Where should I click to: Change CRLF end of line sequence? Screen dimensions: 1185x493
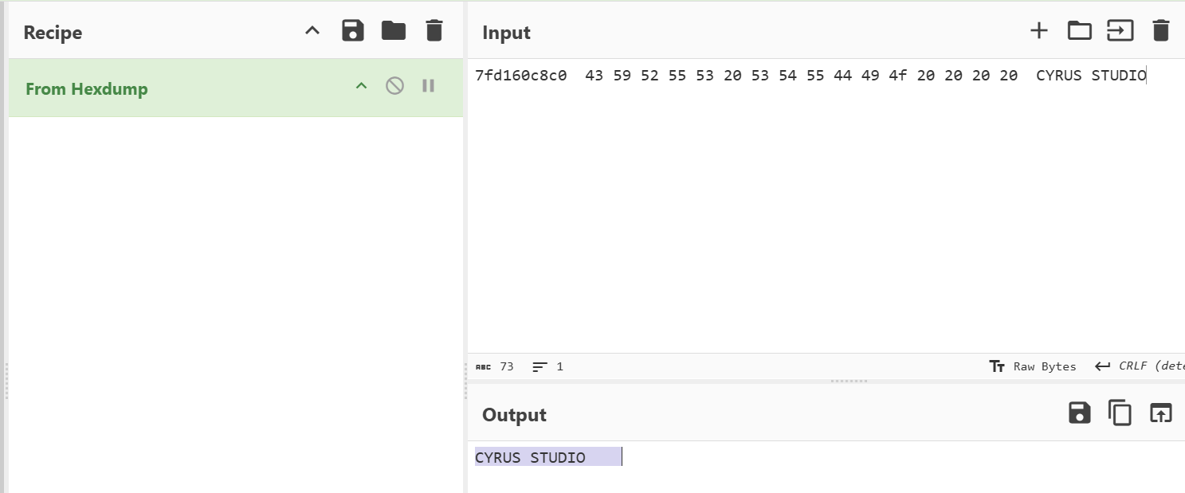pos(1140,366)
